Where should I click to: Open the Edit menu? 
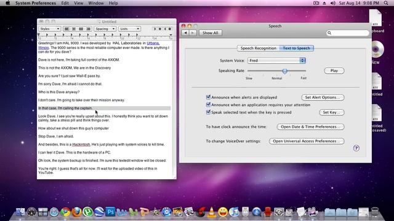[65, 3]
